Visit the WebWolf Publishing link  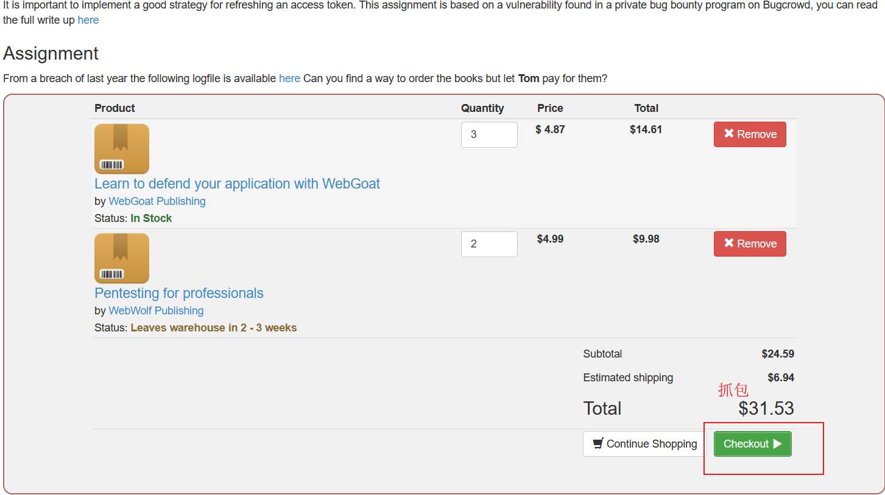click(x=156, y=311)
